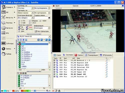
Task: Switch to the EPG/каналы tab
Action: pyautogui.click(x=106, y=55)
